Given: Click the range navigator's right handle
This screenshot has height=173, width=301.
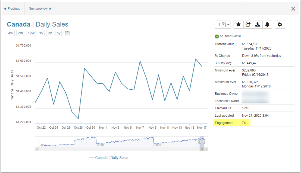Looking at the screenshot, I should [204, 141].
